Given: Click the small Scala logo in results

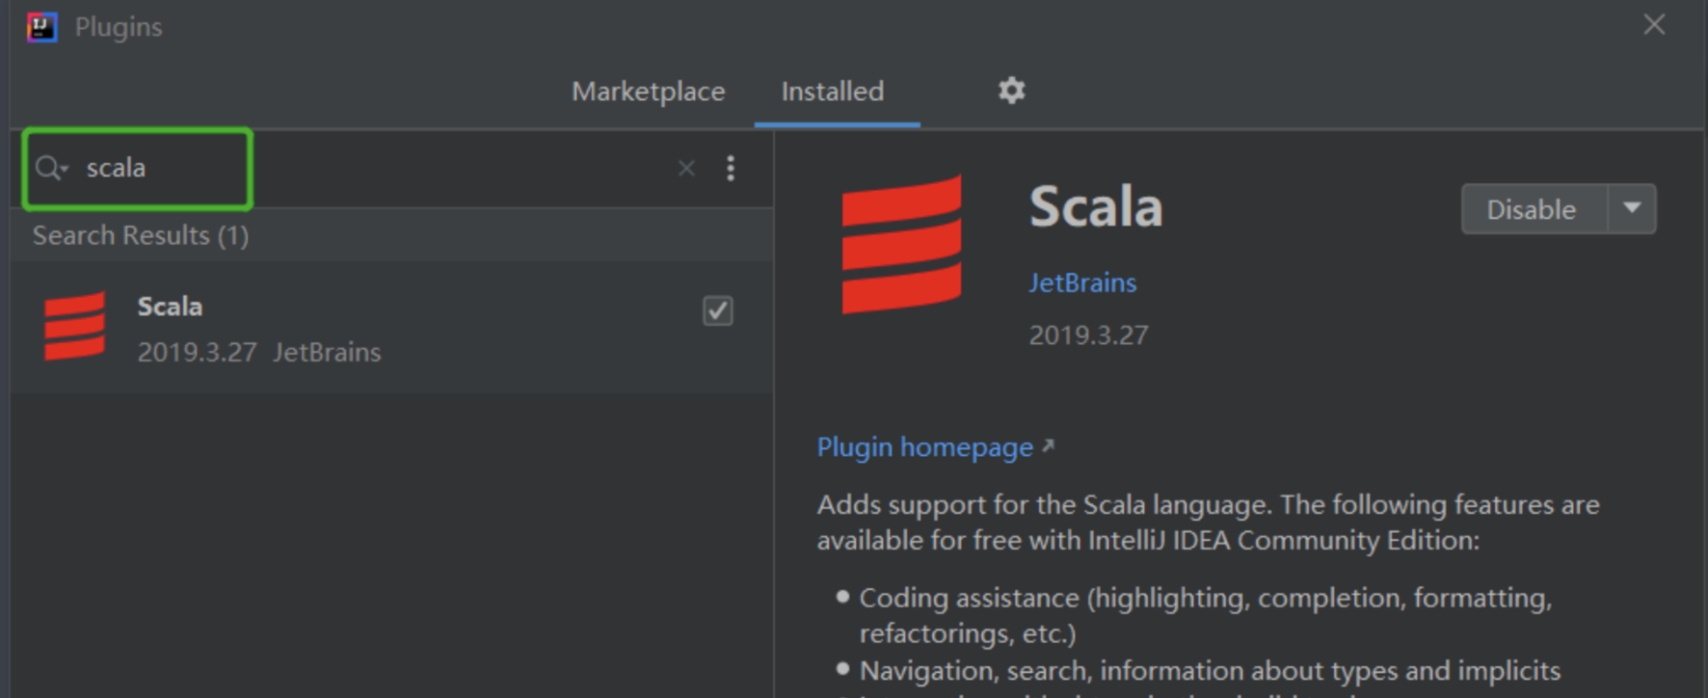Looking at the screenshot, I should coord(75,327).
